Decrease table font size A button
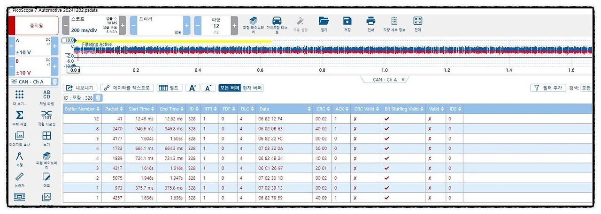 [209, 88]
